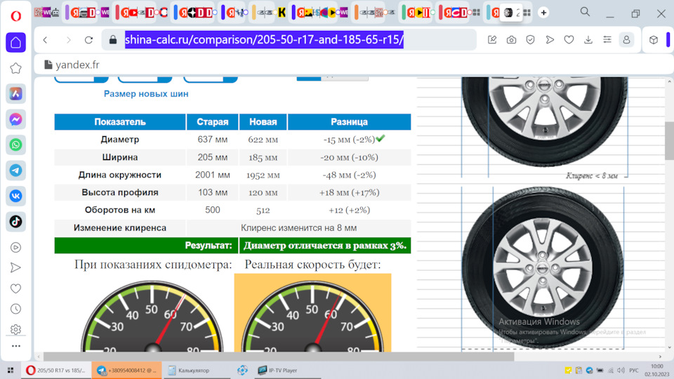
Task: Open the bookmarks star in sidebar
Action: pyautogui.click(x=16, y=68)
